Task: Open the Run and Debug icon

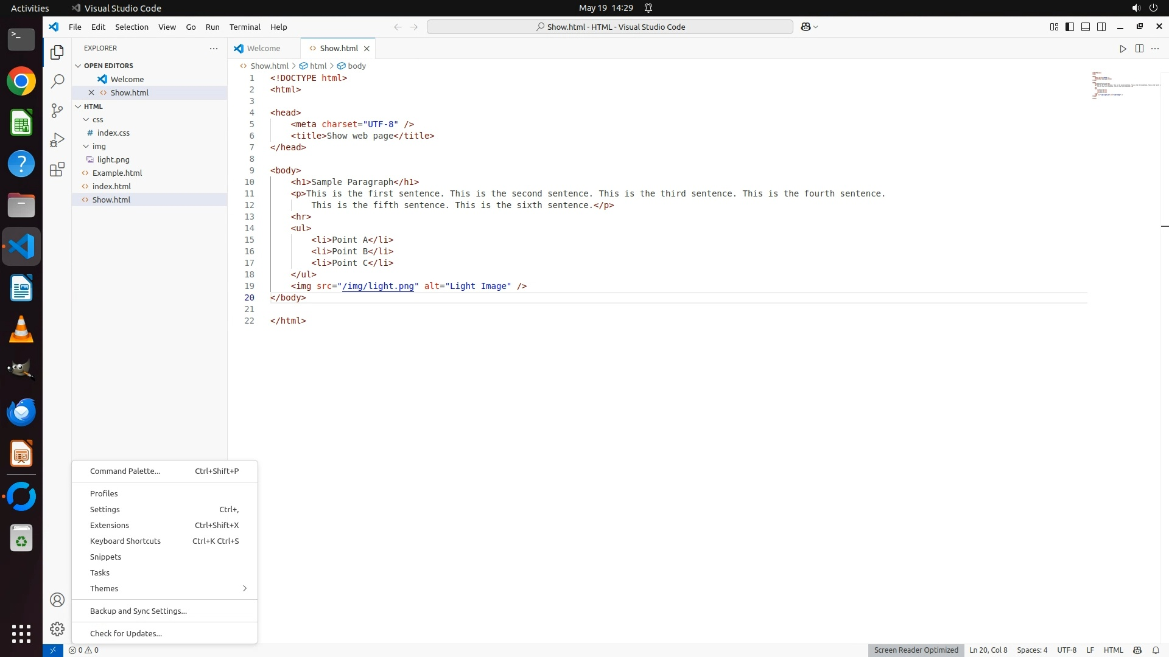Action: pos(57,140)
